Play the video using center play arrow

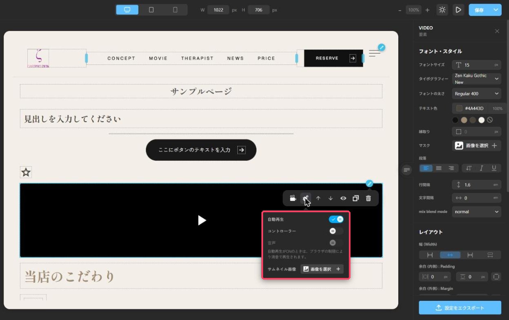pyautogui.click(x=202, y=220)
